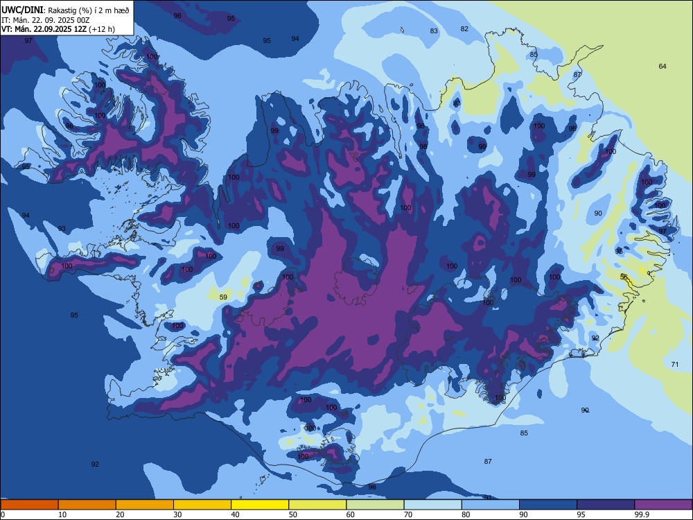Viewport: 693px width, 520px height.
Task: Click the 64 humidity value offshore northeast
Action: pyautogui.click(x=662, y=67)
